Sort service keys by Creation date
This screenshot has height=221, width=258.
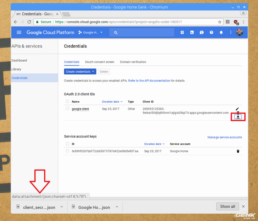pyautogui.click(x=154, y=144)
